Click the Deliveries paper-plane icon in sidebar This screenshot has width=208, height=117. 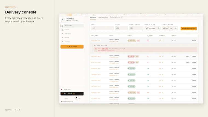coord(62,34)
